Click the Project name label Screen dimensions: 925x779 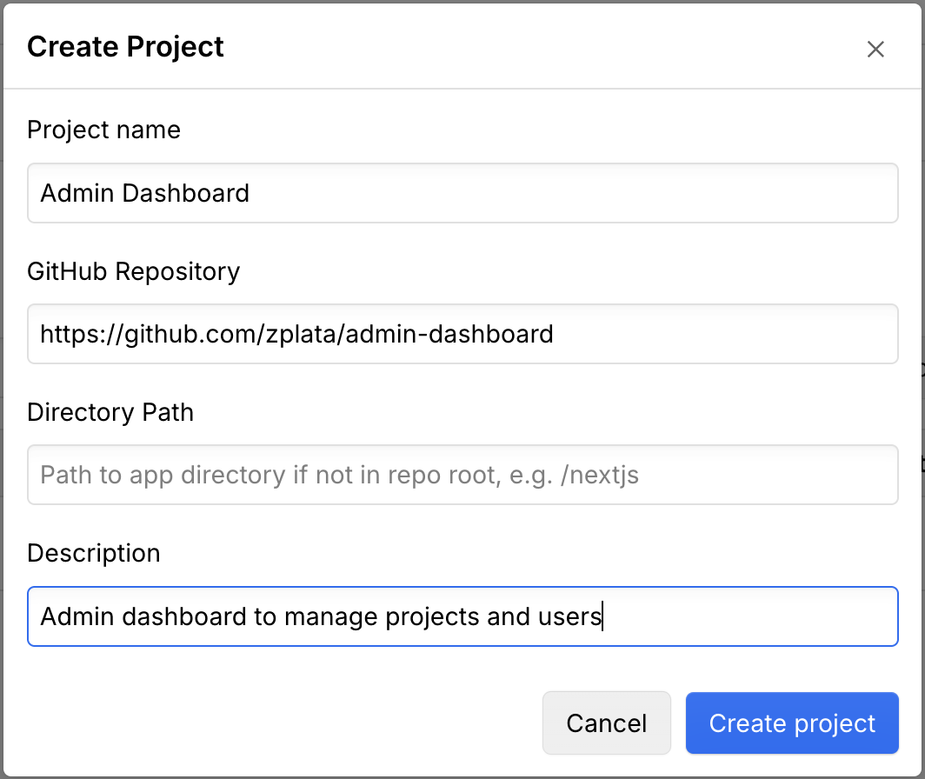[x=103, y=130]
